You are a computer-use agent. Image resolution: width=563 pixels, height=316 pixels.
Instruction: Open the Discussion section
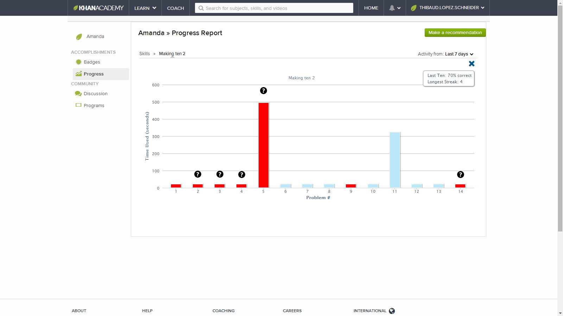coord(95,94)
